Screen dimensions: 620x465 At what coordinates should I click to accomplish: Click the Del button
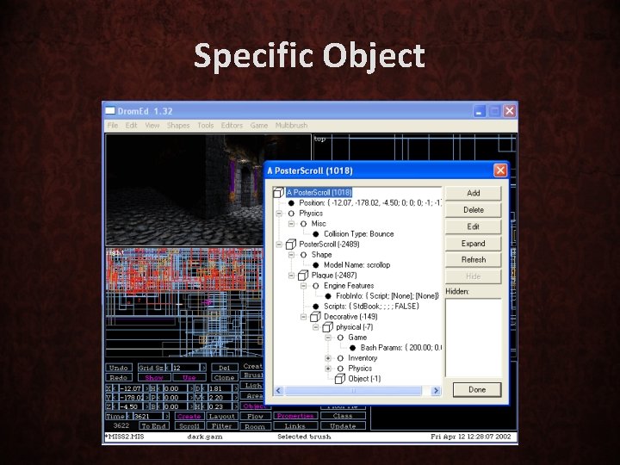click(224, 368)
